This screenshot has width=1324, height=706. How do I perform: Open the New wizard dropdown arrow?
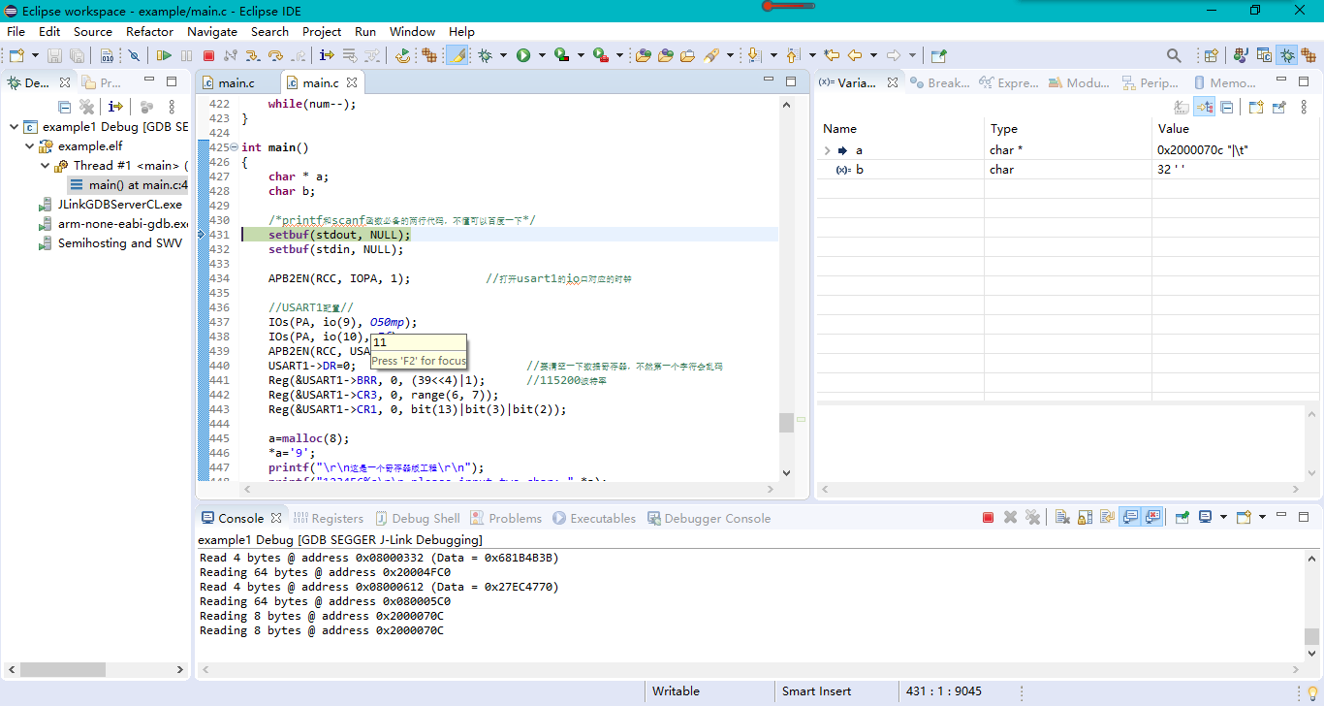[x=35, y=55]
